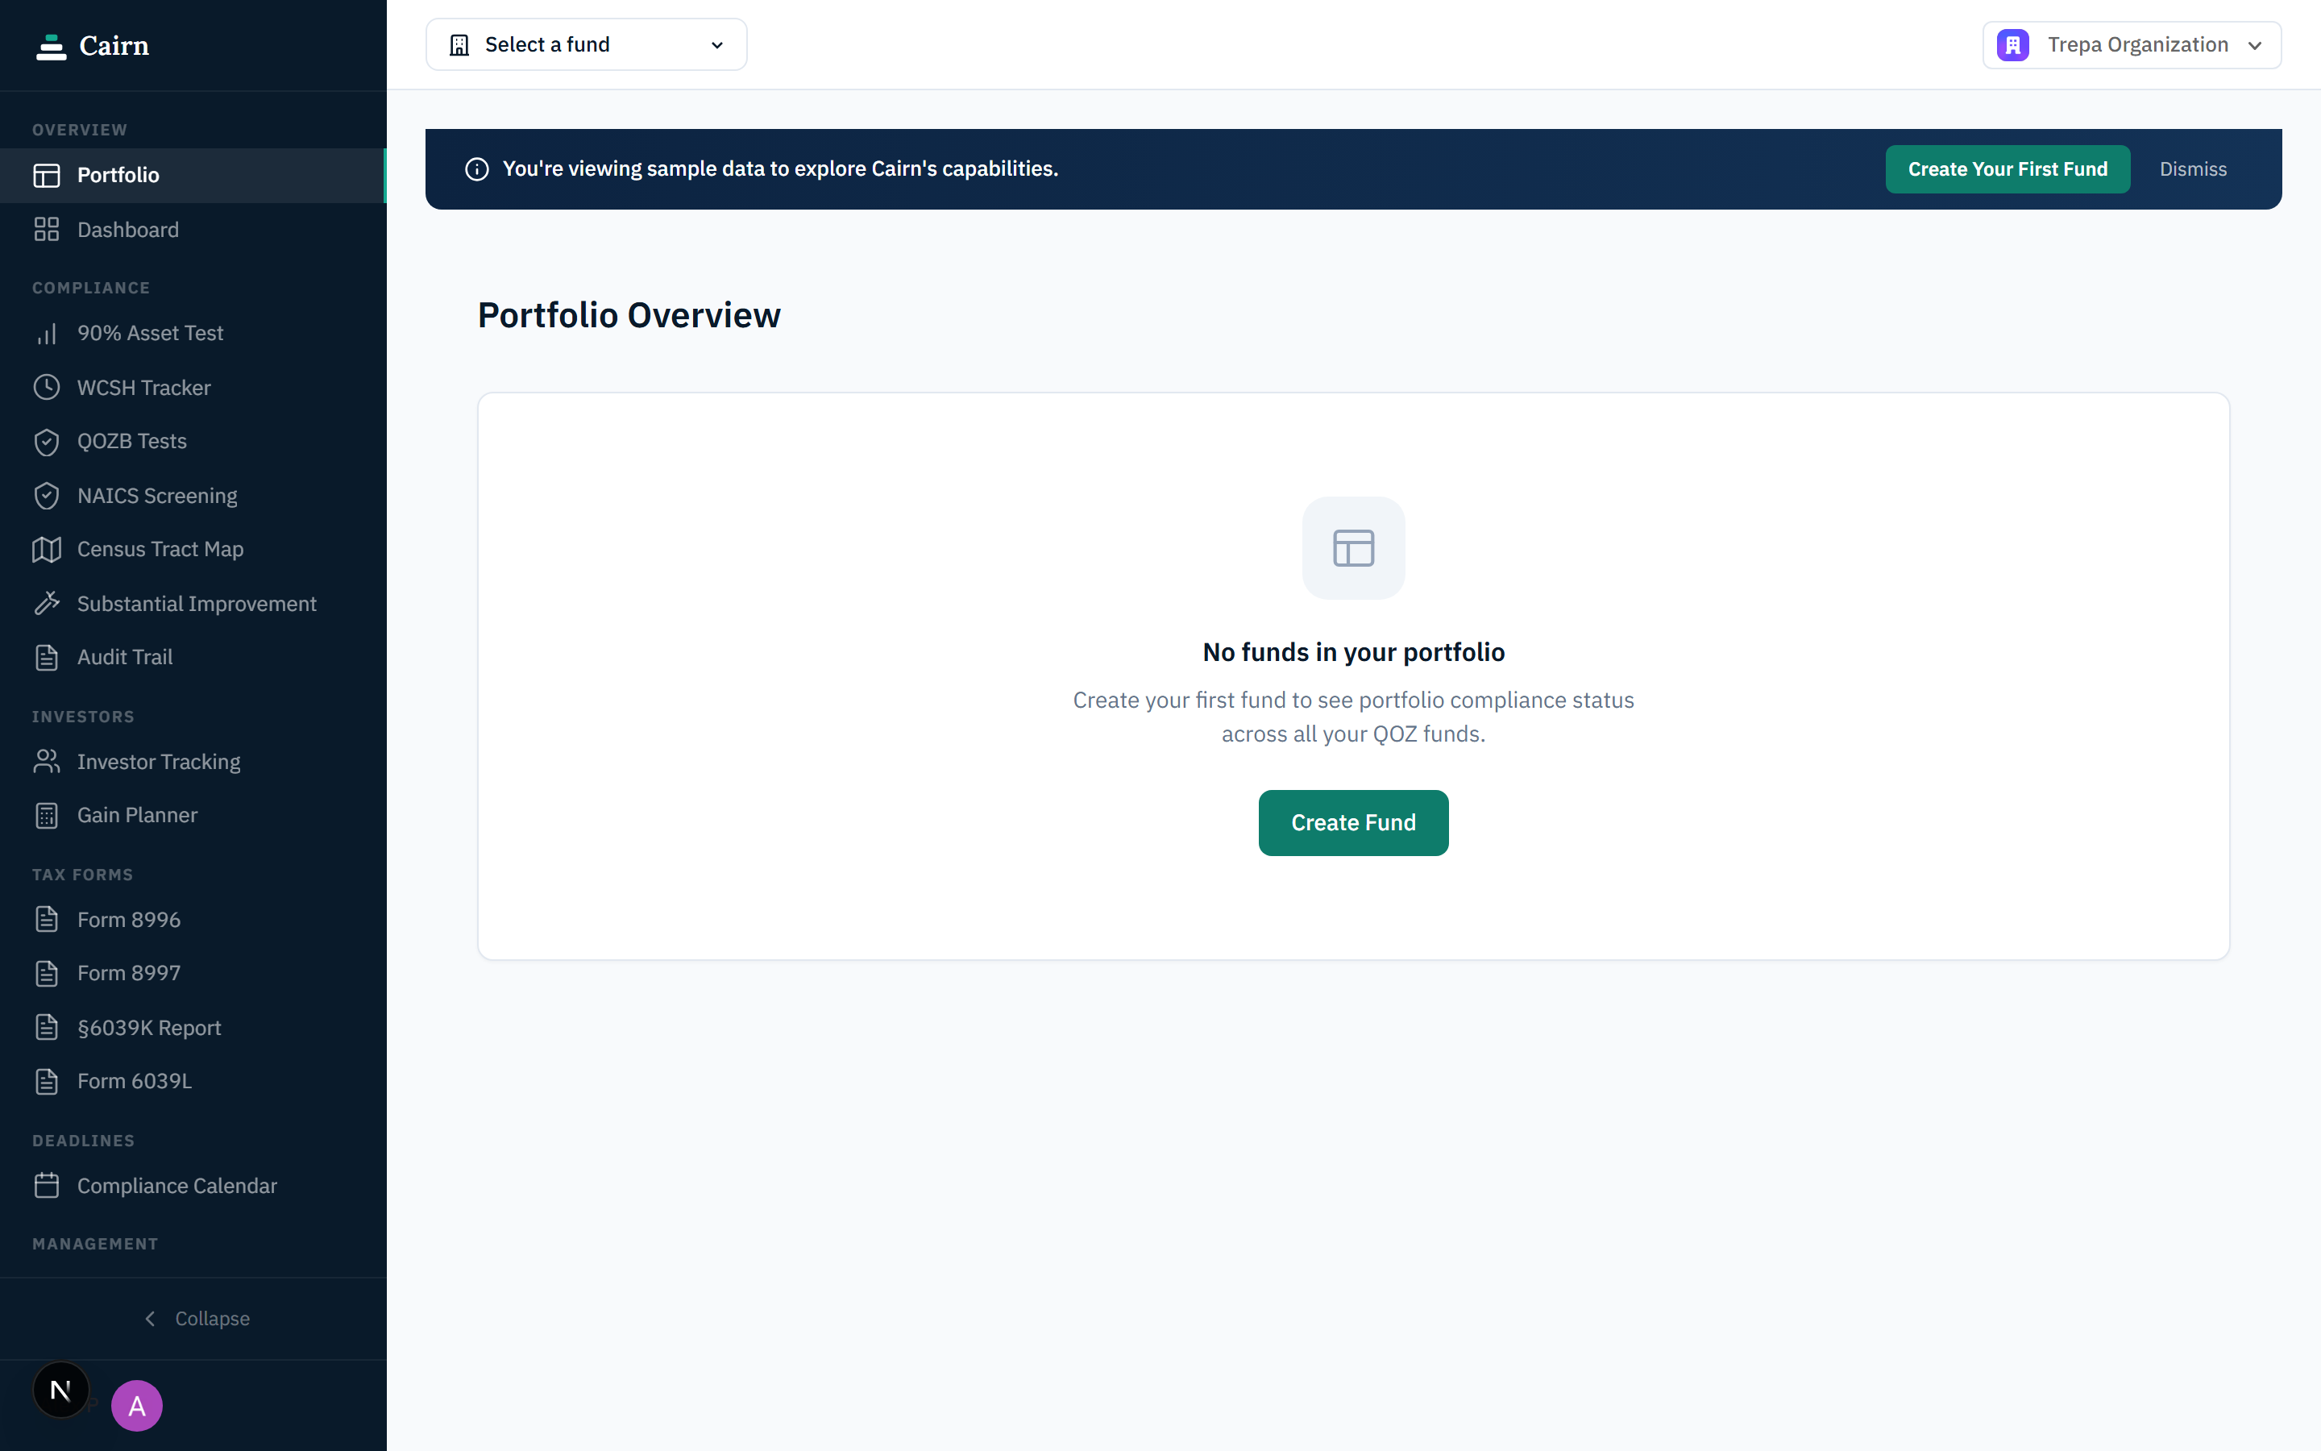
Task: Click the empty portfolio placeholder icon
Action: click(x=1353, y=548)
